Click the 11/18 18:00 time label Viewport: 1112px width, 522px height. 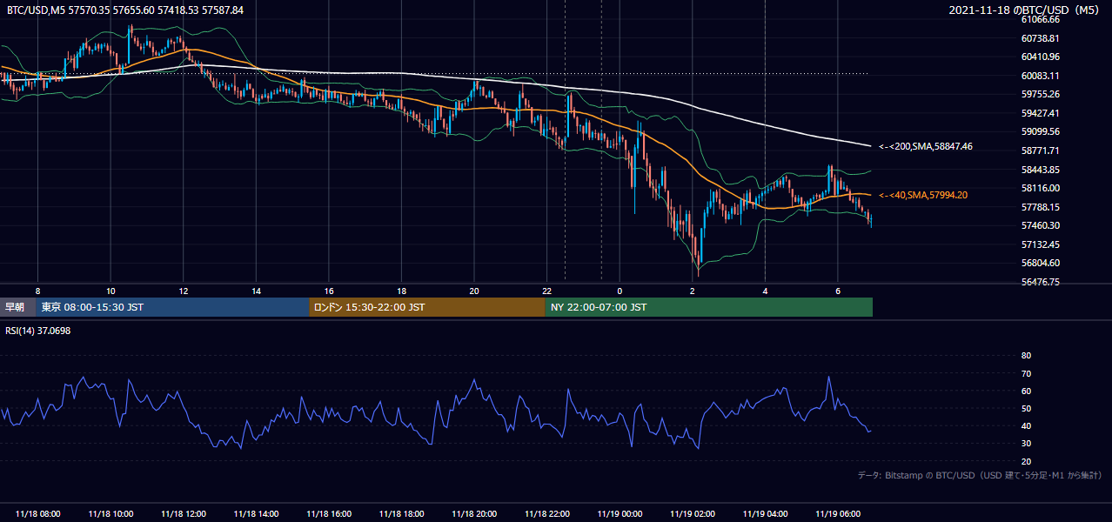[x=401, y=514]
